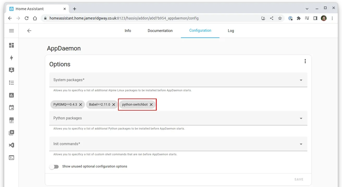Image resolution: width=342 pixels, height=187 pixels.
Task: Expand the Python packages dropdown arrow
Action: pos(301,118)
